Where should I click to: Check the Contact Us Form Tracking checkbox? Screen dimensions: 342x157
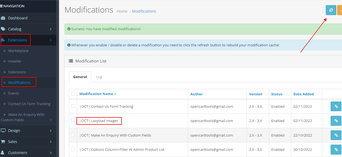click(x=73, y=106)
